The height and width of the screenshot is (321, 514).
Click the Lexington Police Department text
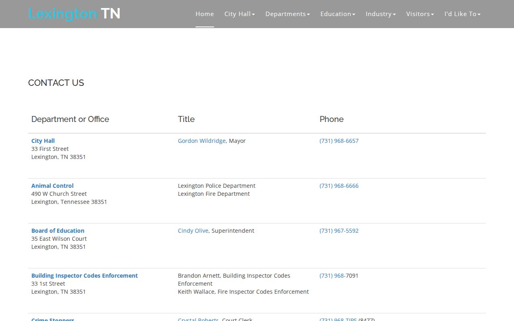click(x=216, y=186)
